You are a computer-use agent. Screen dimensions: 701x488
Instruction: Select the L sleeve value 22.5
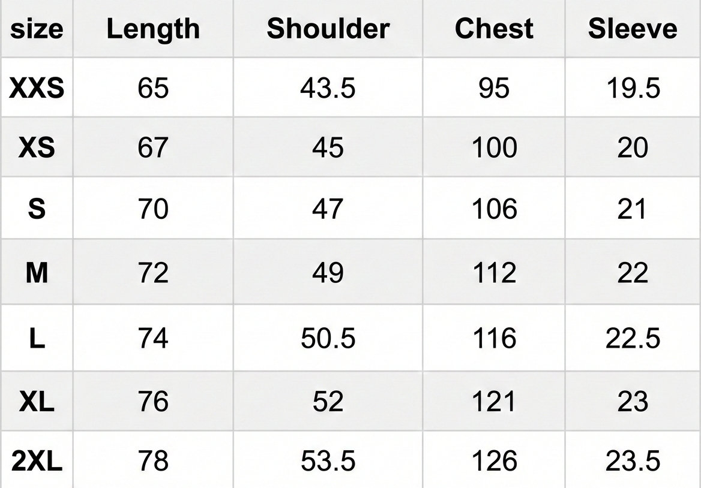click(x=633, y=338)
